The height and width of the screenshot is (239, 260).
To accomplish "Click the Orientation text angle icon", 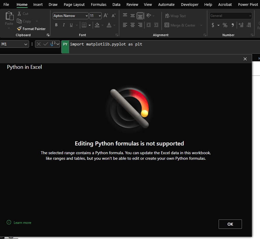I will (x=149, y=15).
